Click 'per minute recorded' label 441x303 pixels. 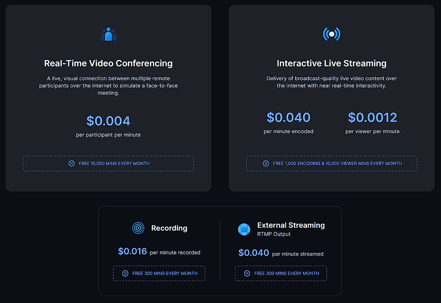175,252
